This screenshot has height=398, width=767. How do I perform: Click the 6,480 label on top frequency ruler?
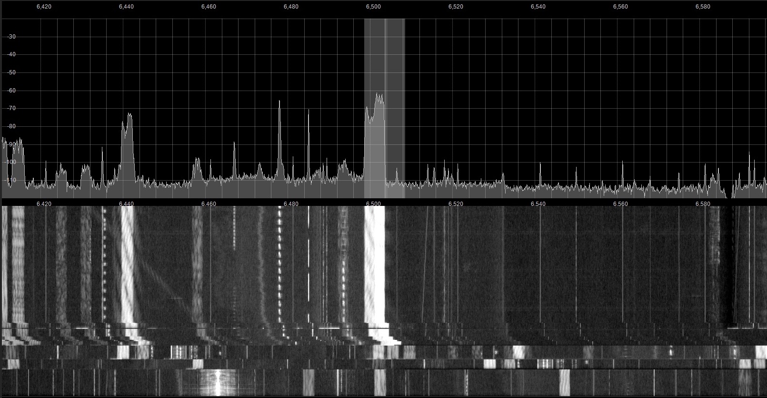pyautogui.click(x=291, y=7)
